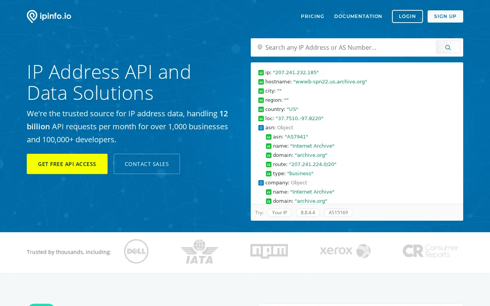The width and height of the screenshot is (490, 306).
Task: Click the ipinfo.io logo
Action: (49, 16)
